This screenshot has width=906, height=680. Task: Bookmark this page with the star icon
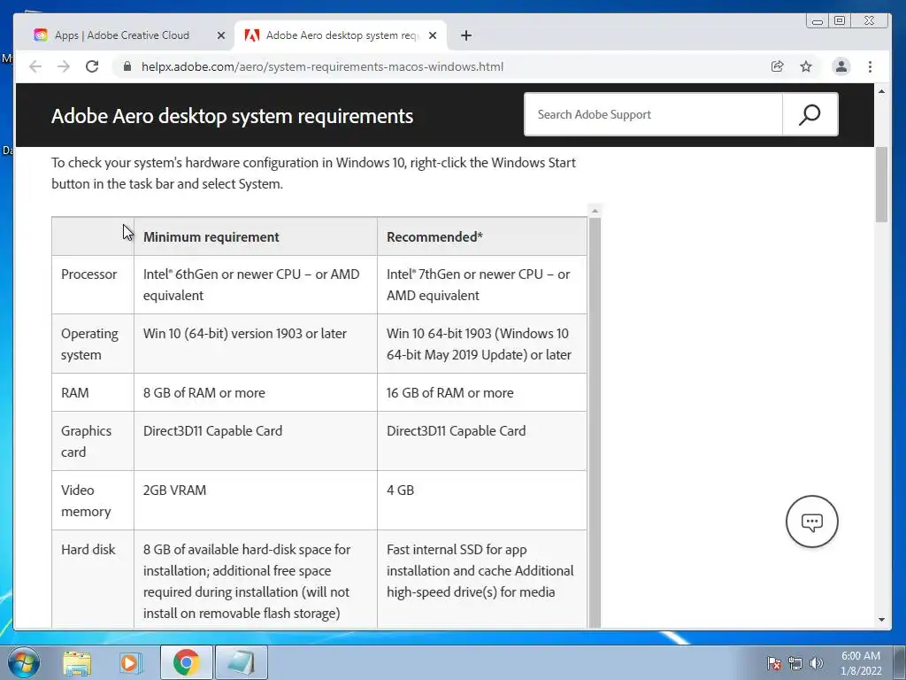(806, 66)
